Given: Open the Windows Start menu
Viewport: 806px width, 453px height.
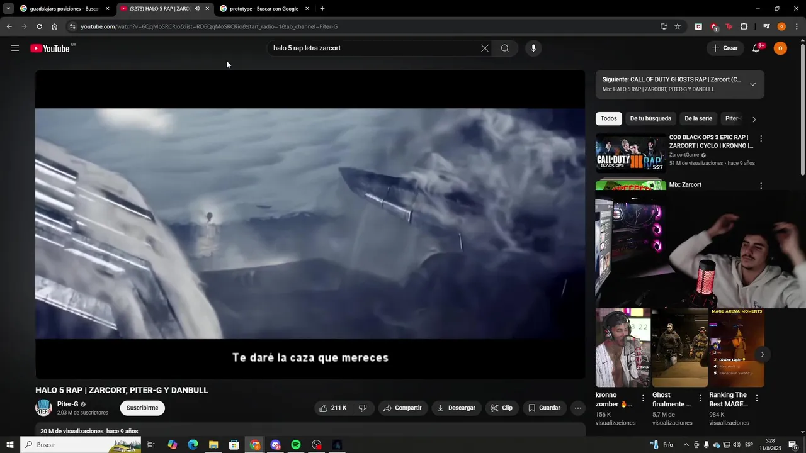Looking at the screenshot, I should pyautogui.click(x=9, y=445).
